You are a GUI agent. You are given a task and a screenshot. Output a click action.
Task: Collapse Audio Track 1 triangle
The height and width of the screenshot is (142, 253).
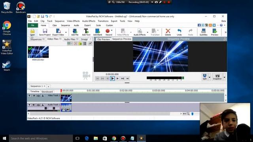[29, 105]
